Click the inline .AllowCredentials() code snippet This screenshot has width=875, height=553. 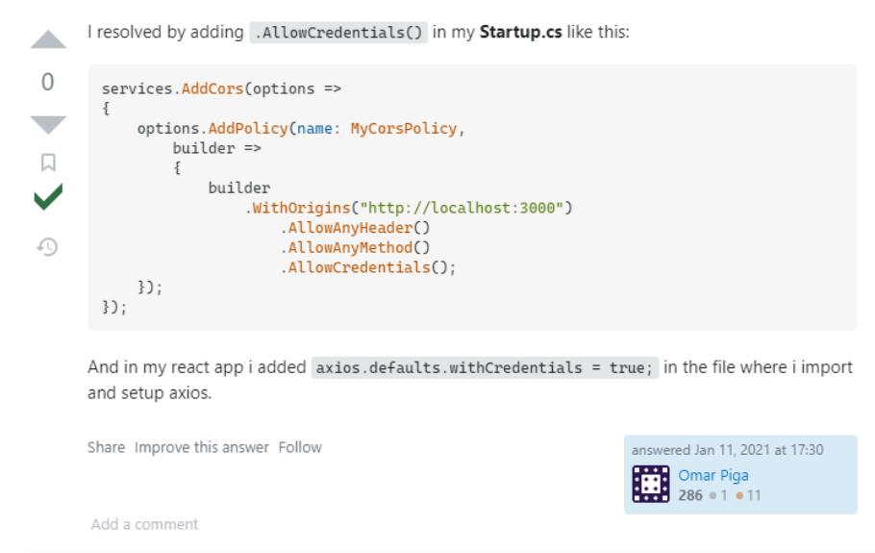pyautogui.click(x=337, y=33)
